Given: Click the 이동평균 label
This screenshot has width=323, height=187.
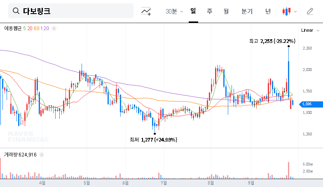Looking at the screenshot, I should click(x=13, y=28).
